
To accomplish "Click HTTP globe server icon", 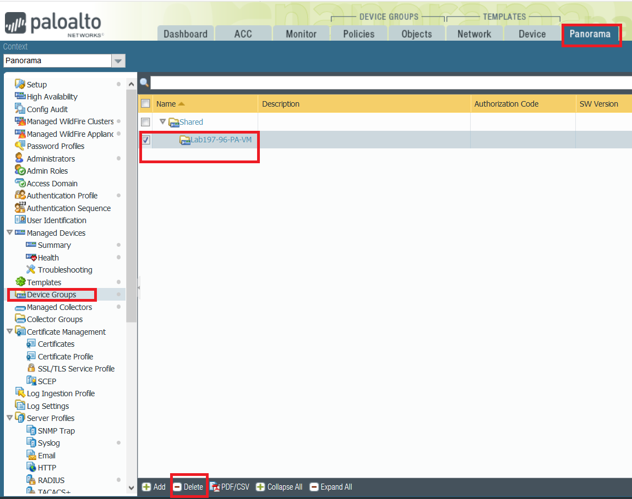I will click(x=31, y=467).
